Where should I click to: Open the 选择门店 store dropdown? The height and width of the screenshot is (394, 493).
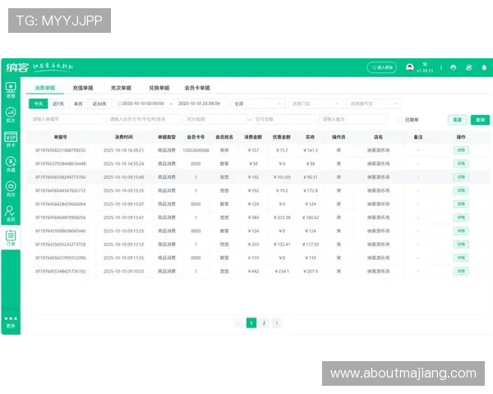[315, 104]
